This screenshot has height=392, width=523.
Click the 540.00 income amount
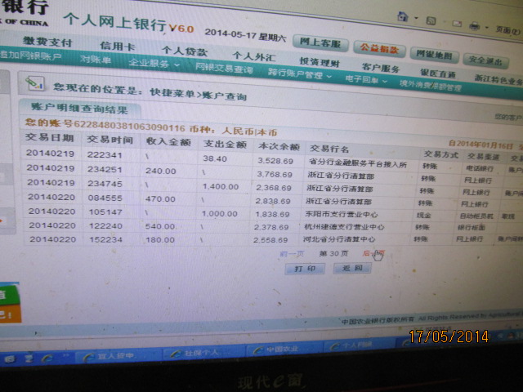[x=160, y=226]
